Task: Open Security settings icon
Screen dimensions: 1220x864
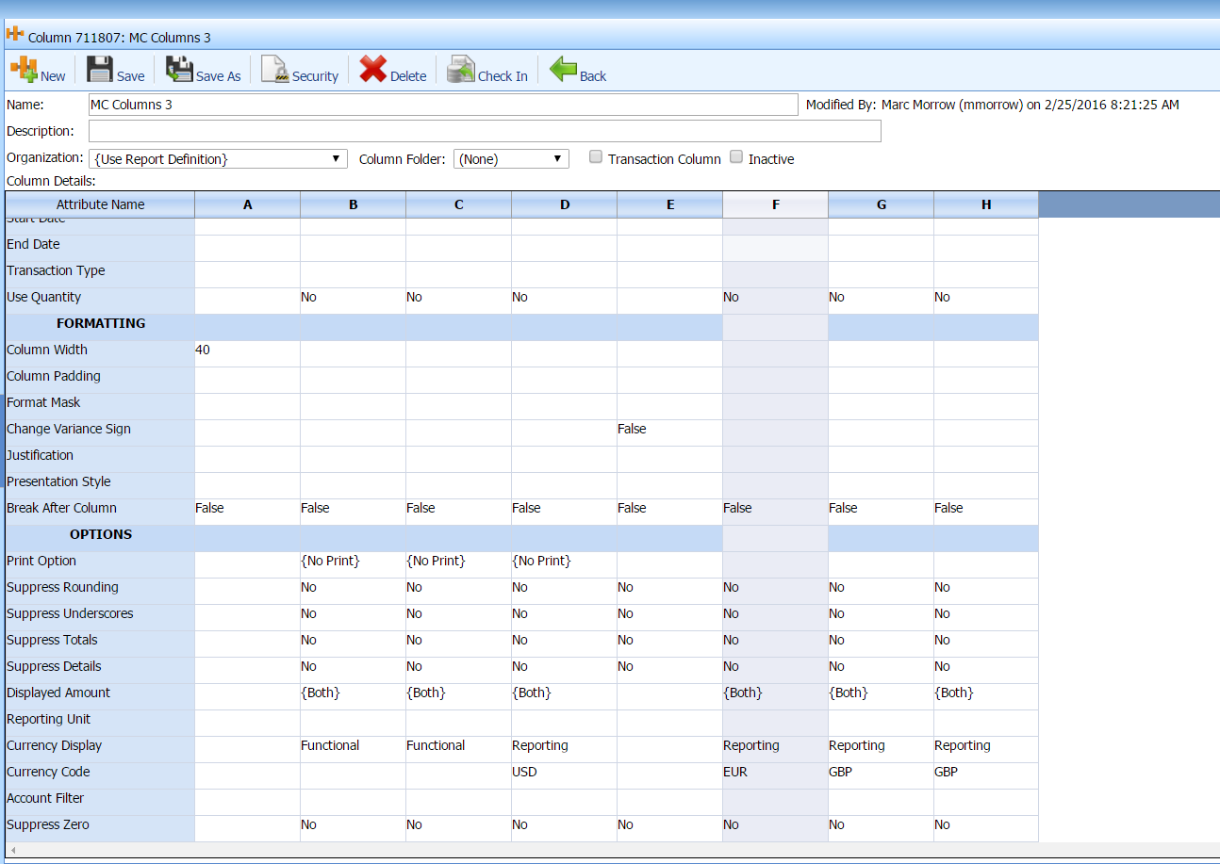Action: (275, 70)
